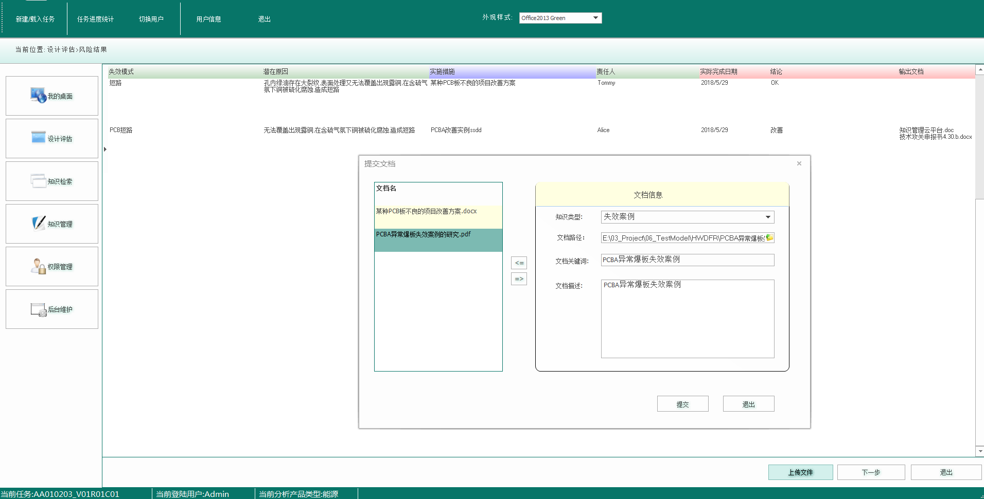Click the 上传文件 button
984x499 pixels.
(800, 472)
